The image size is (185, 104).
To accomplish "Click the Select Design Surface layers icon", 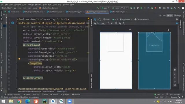I will pos(95,19).
